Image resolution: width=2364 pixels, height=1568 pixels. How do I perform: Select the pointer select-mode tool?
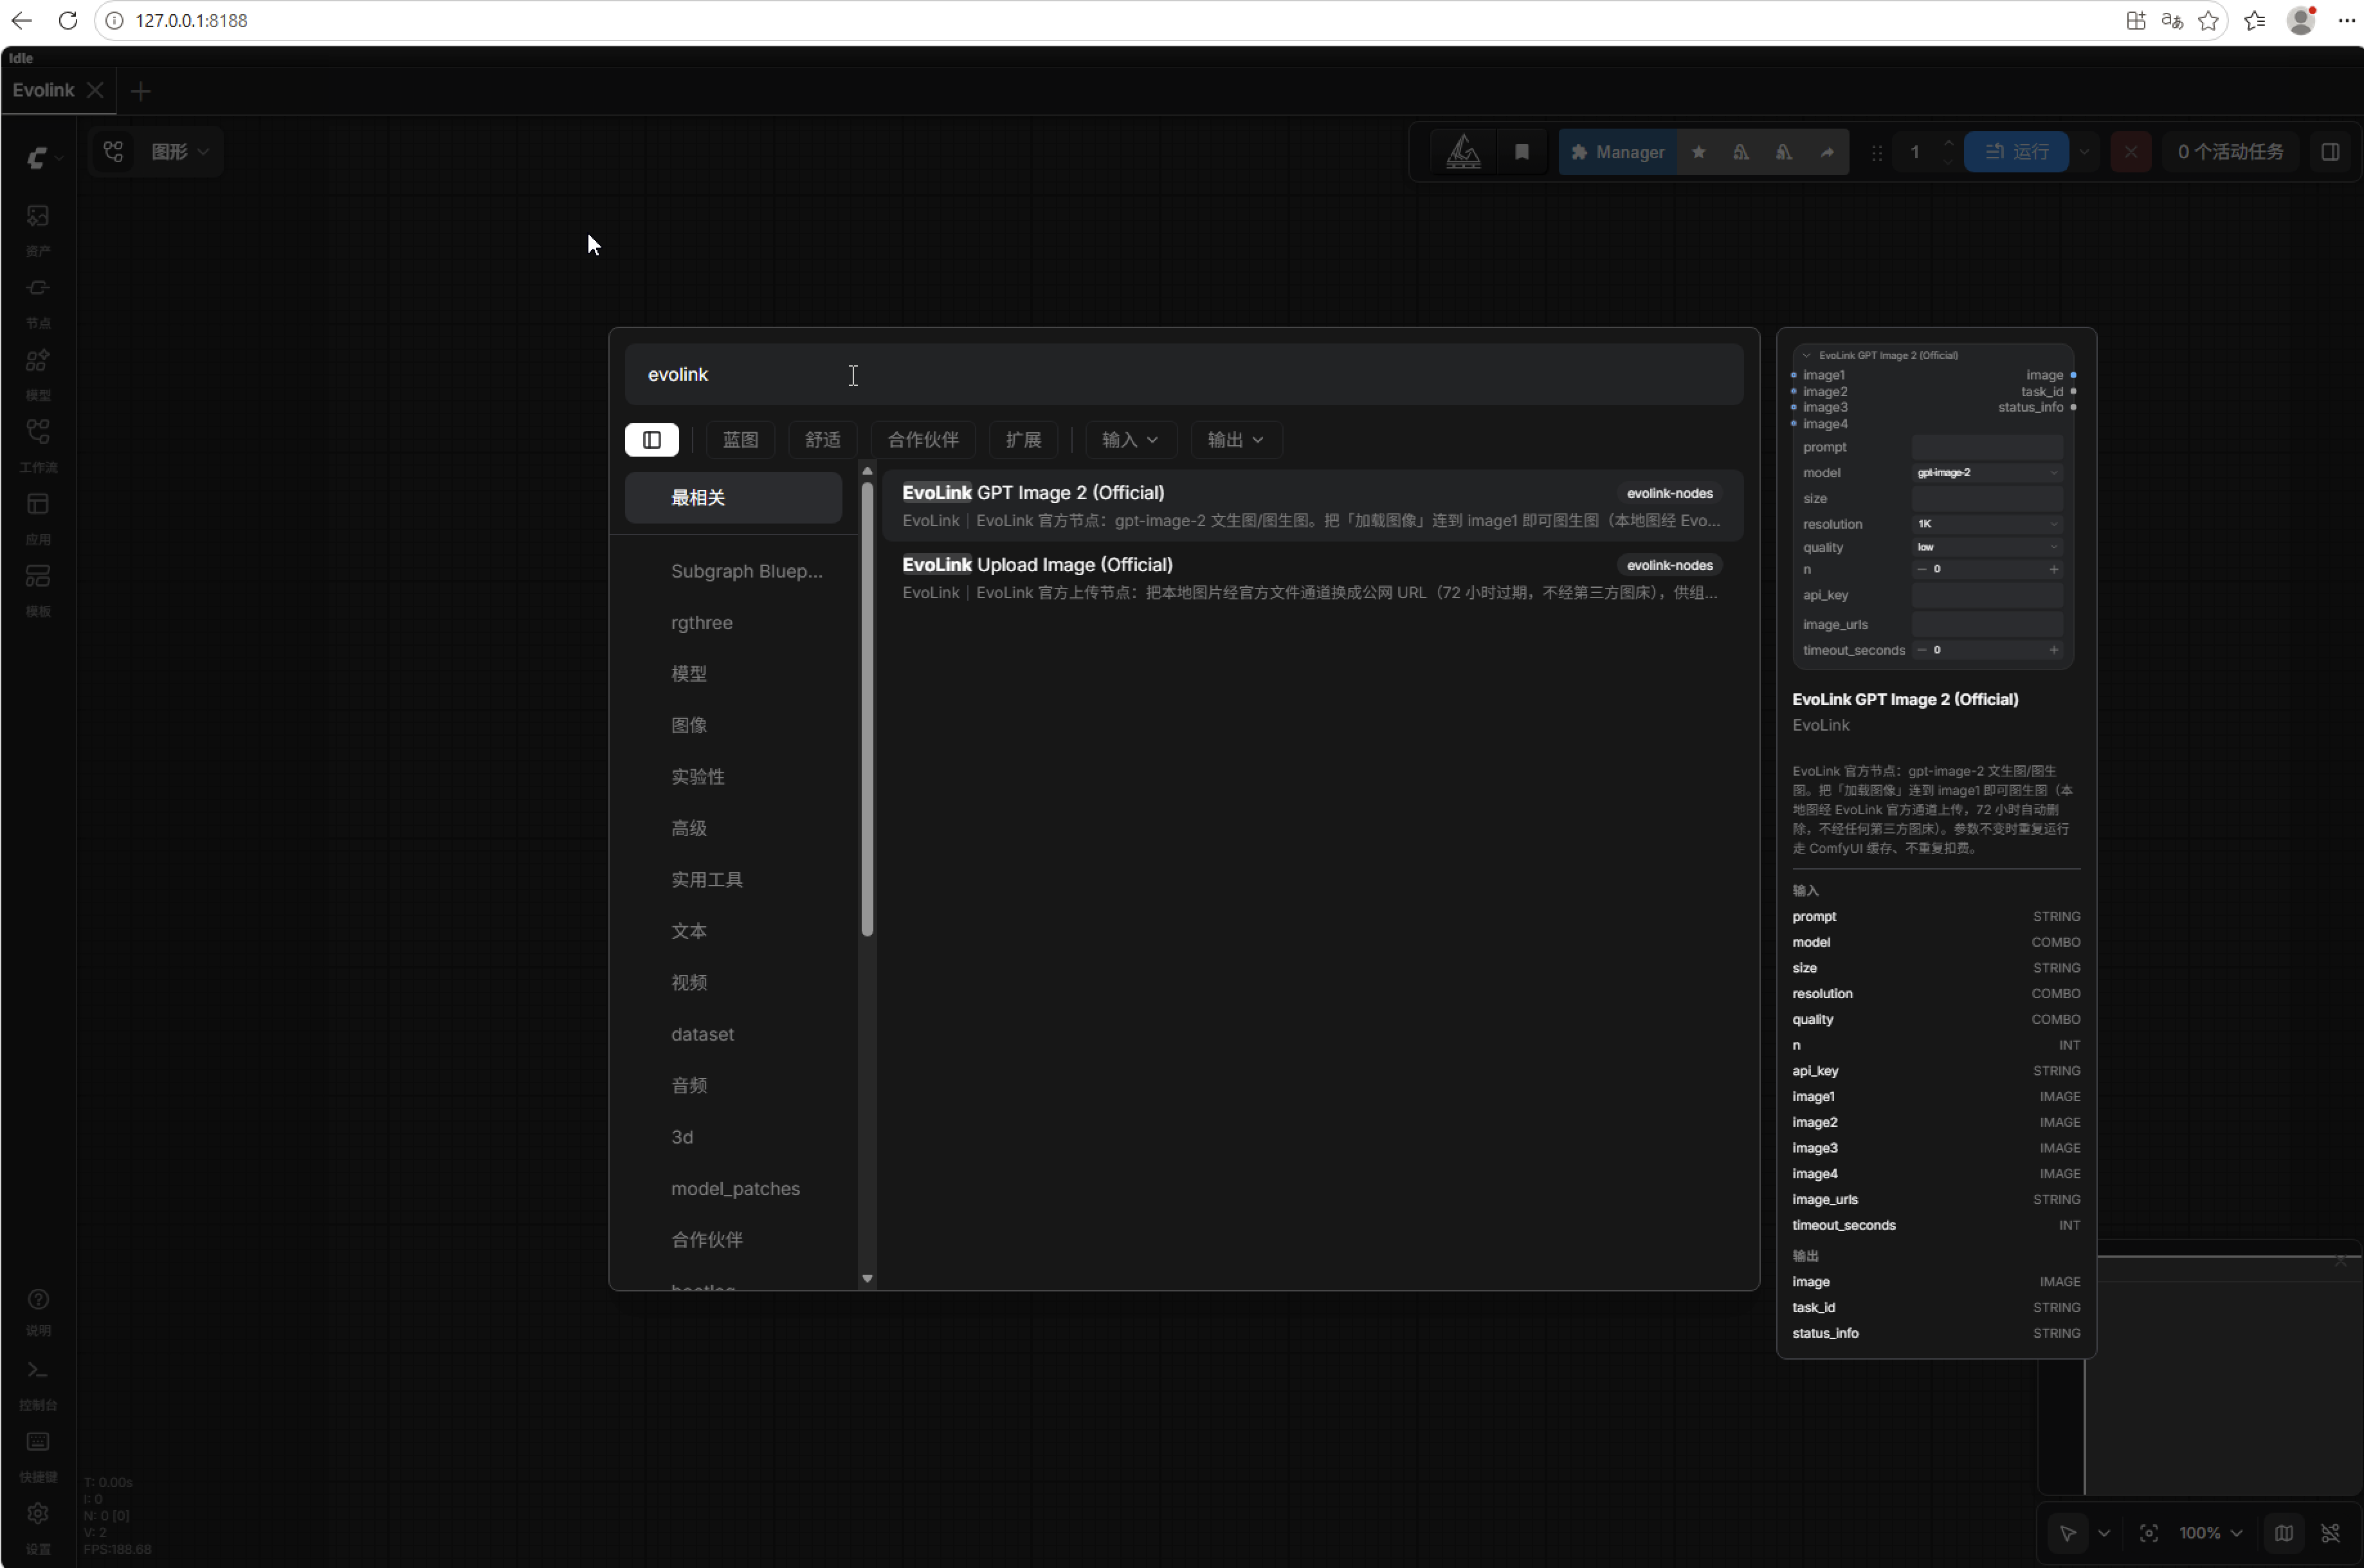tap(2067, 1533)
